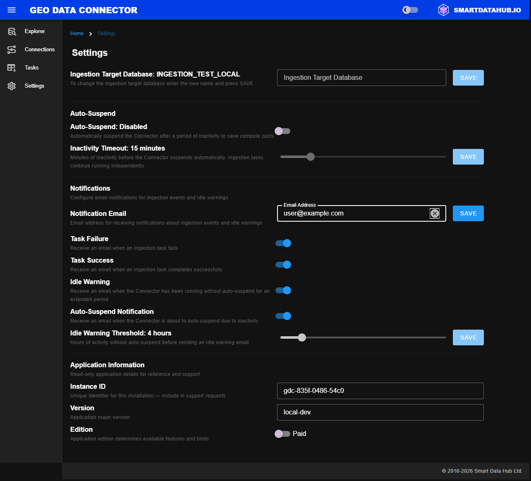The image size is (531, 481).
Task: Click the Application Information heading
Action: pos(108,365)
